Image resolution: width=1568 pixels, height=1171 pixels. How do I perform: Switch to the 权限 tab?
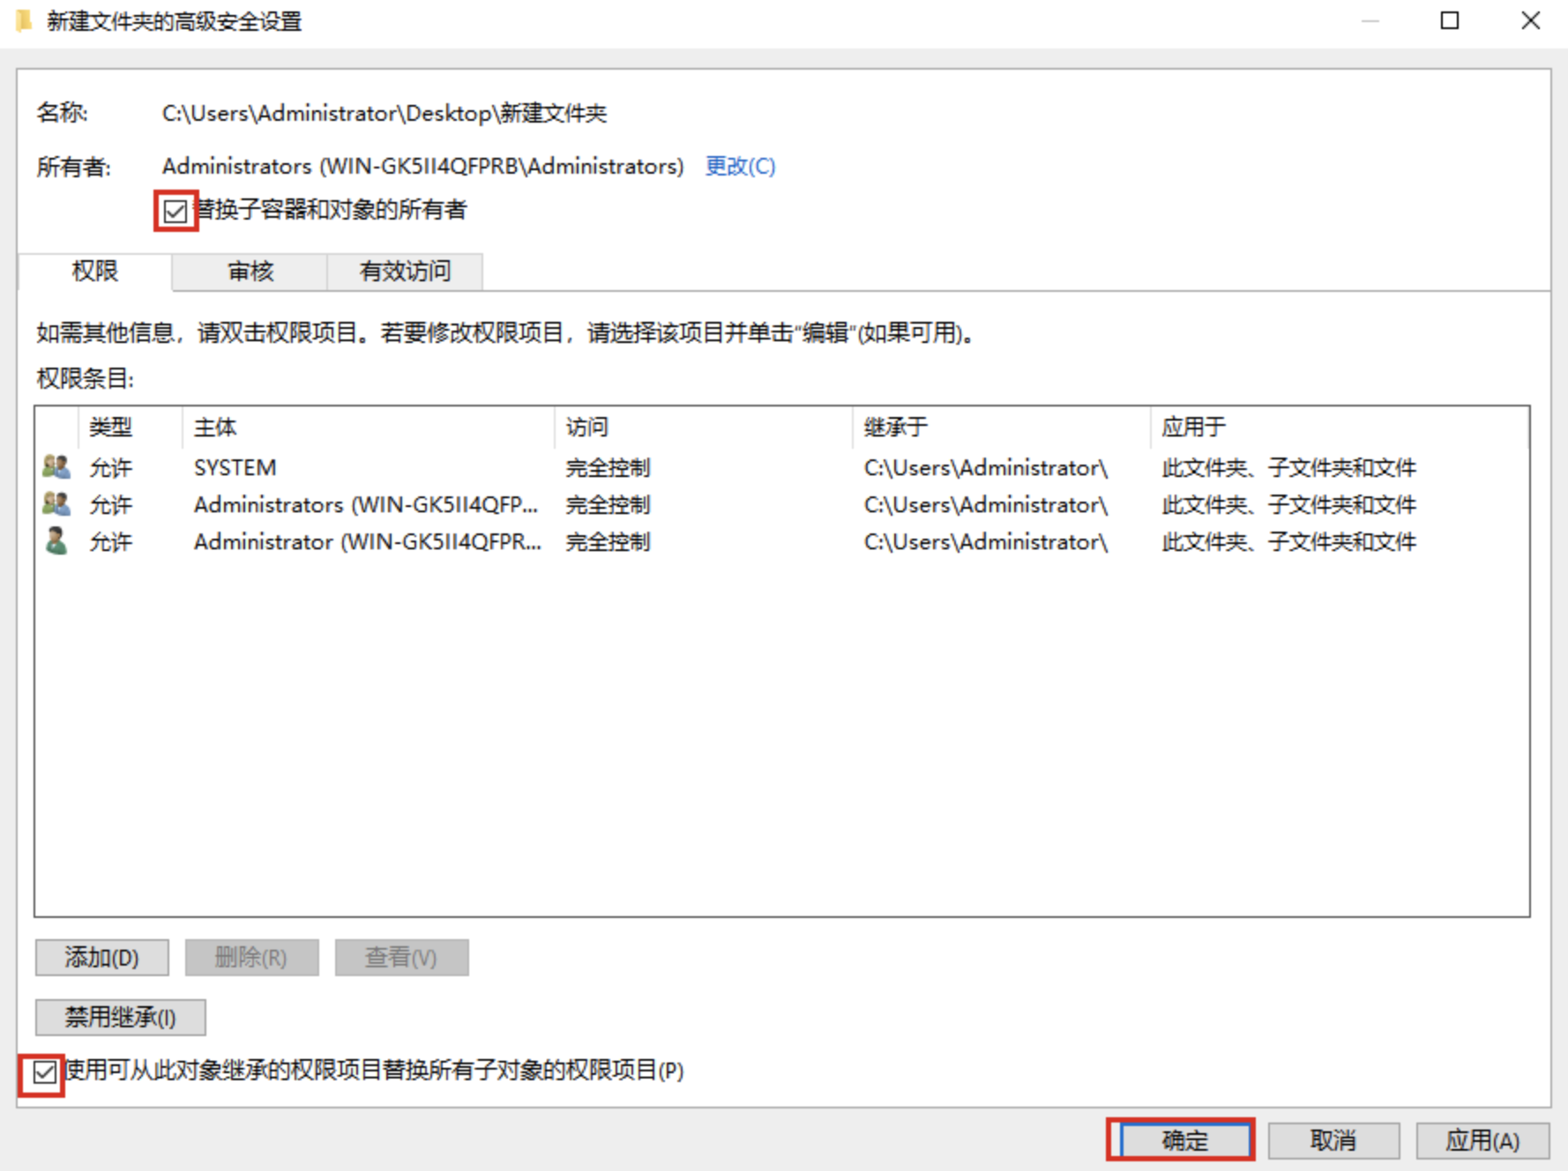[x=95, y=271]
